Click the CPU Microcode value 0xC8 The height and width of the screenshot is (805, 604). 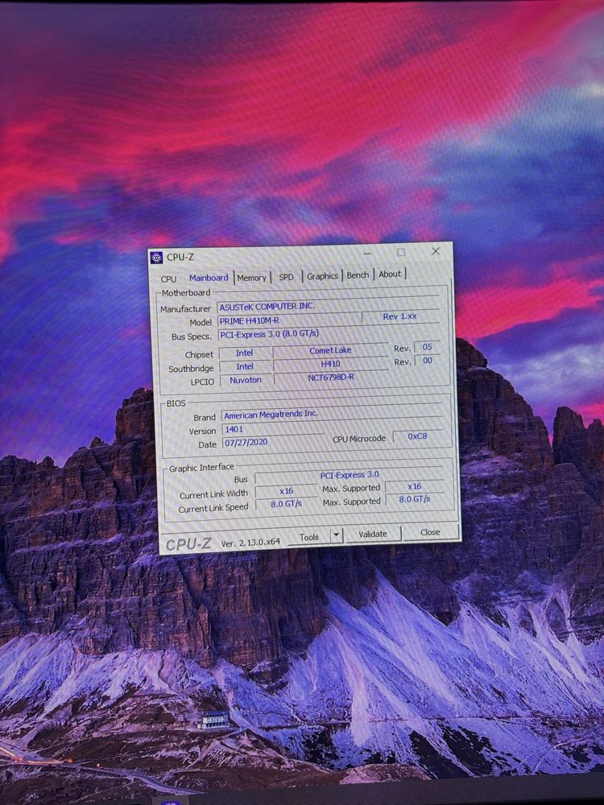click(417, 436)
